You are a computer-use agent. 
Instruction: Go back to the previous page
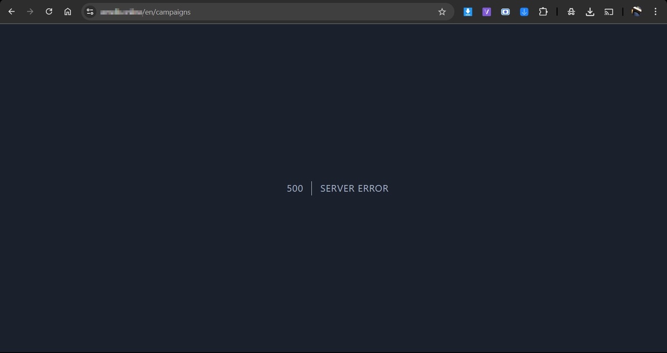[x=12, y=12]
